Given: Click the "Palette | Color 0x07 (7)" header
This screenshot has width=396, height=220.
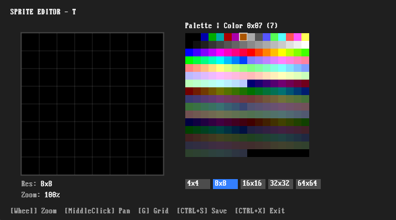Looking at the screenshot, I should click(x=231, y=25).
